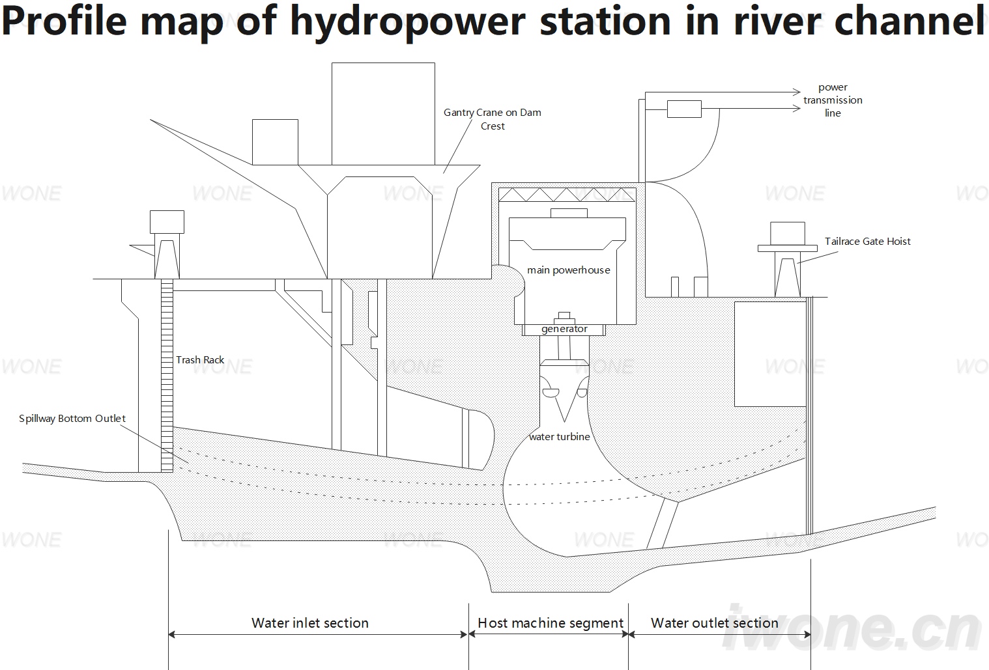Click the small box on the power transmission line
The width and height of the screenshot is (989, 670).
tap(684, 109)
